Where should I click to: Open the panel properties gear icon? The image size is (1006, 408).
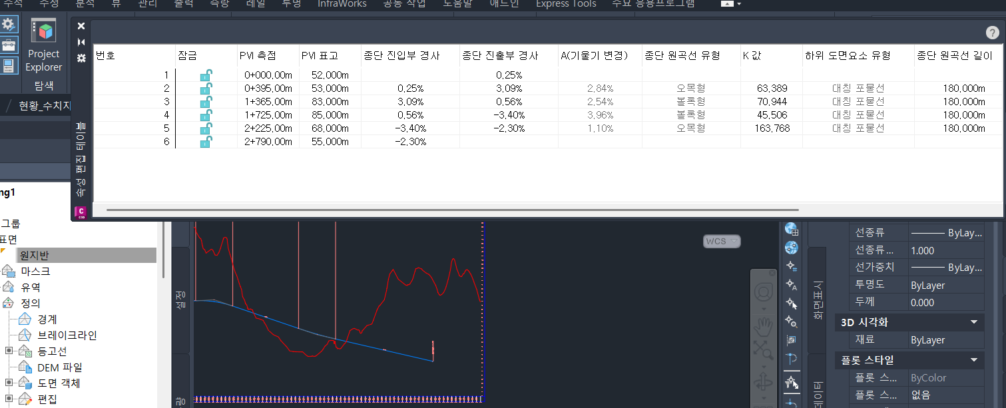pos(81,58)
